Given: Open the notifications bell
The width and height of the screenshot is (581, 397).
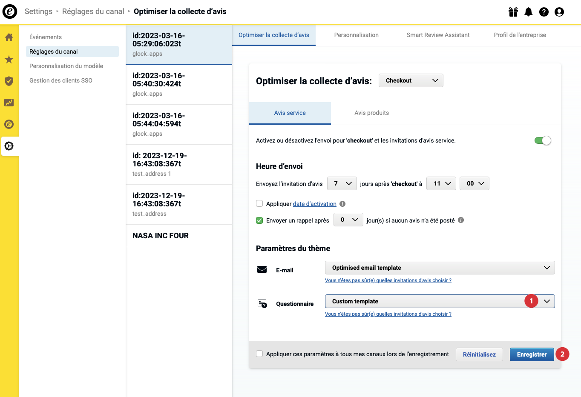Looking at the screenshot, I should pos(529,12).
